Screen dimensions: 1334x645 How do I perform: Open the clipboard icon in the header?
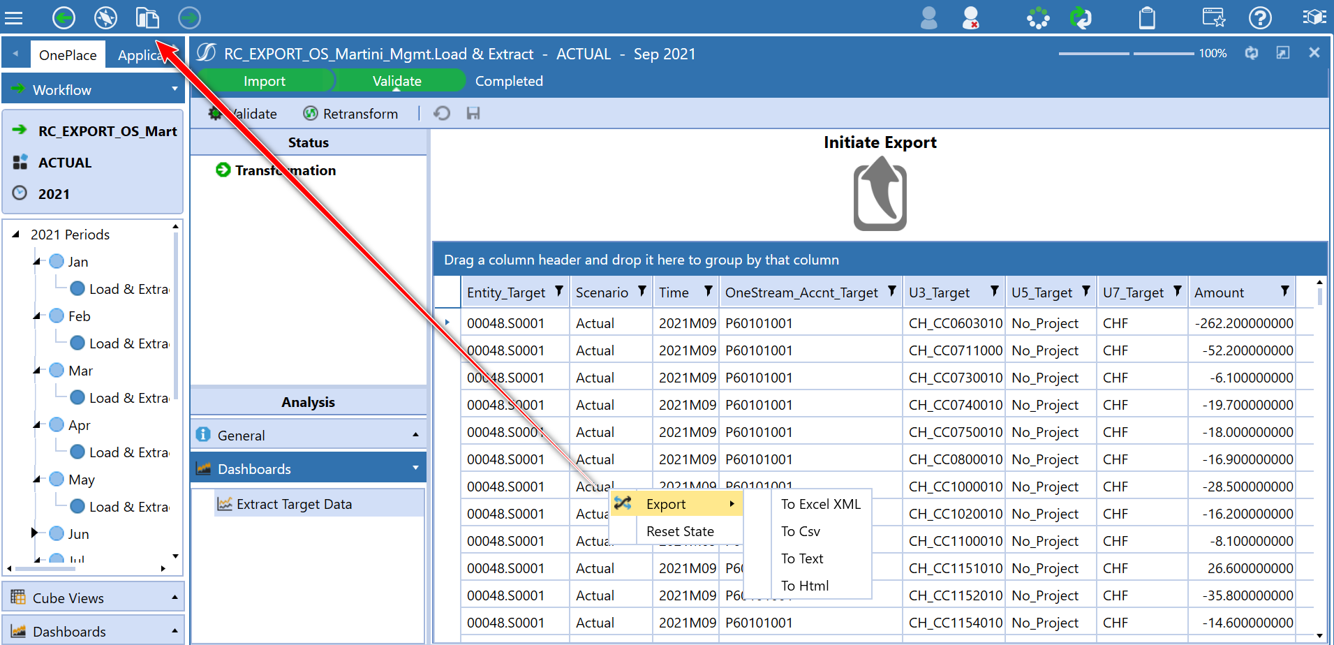[x=1148, y=17]
